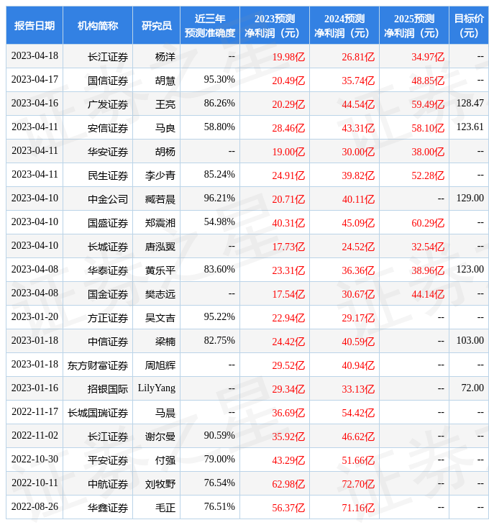This screenshot has width=489, height=525.
Task: Click accuracy value 54.98%
Action: [x=219, y=222]
